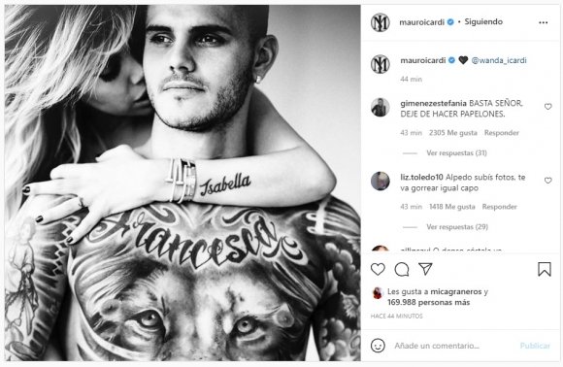This screenshot has width=563, height=367.
Task: Open the three-dot more options menu
Action: coord(544,22)
